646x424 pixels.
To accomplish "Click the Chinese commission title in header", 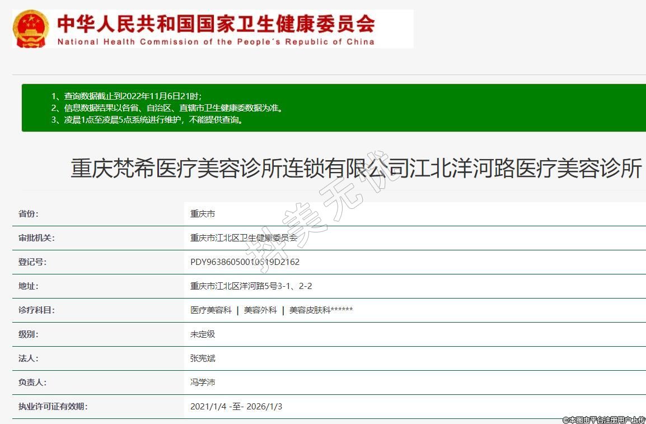I will coord(216,23).
